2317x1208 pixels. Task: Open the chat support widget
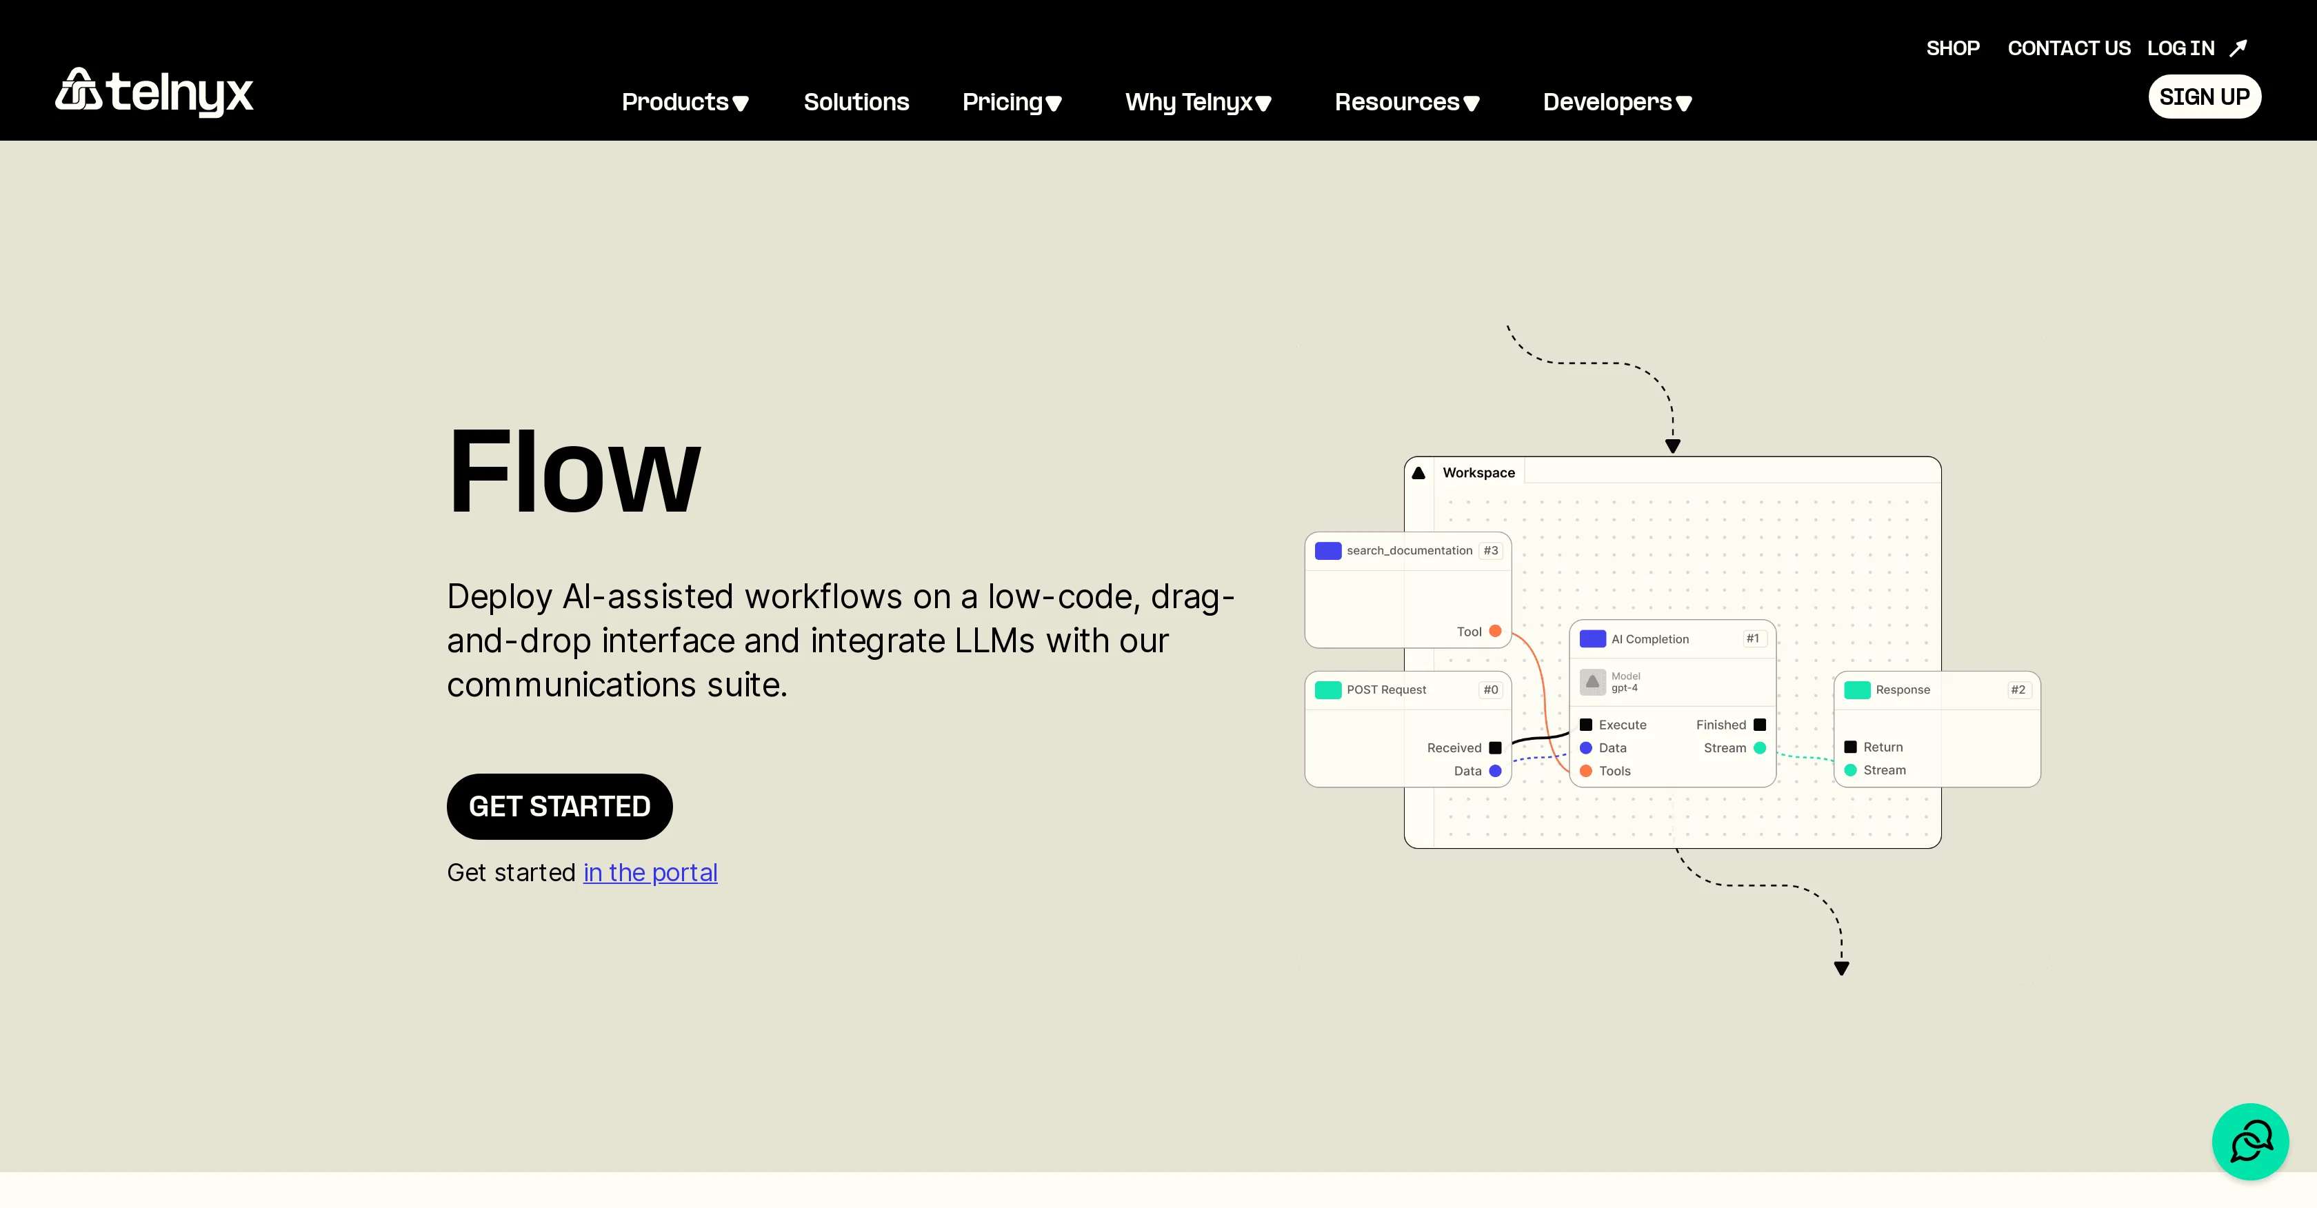tap(2250, 1141)
